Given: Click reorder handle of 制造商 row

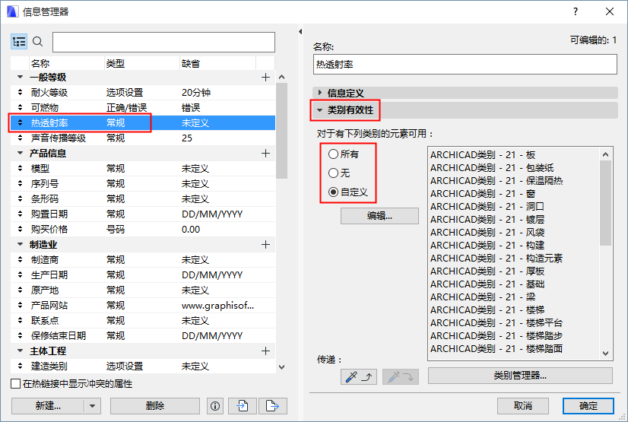Looking at the screenshot, I should [20, 260].
